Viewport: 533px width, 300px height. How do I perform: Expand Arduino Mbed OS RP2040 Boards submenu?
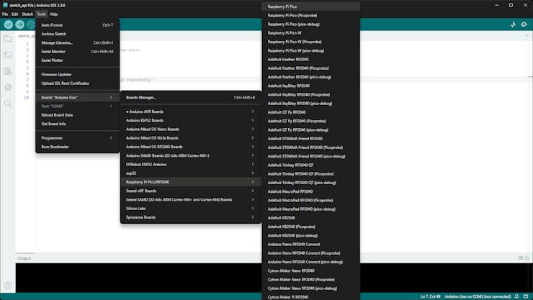click(x=191, y=147)
